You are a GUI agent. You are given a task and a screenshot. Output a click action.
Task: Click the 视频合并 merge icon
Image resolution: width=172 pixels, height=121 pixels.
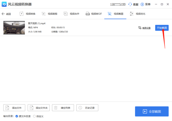point(66,14)
